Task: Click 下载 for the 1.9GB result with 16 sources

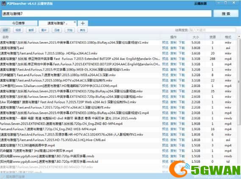Action: click(182, 129)
